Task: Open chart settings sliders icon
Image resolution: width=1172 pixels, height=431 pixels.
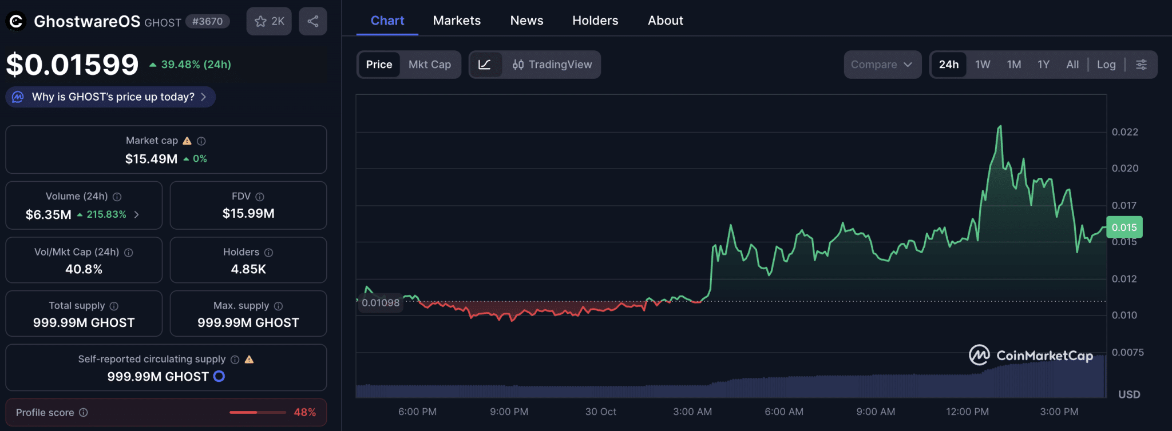Action: 1141,65
